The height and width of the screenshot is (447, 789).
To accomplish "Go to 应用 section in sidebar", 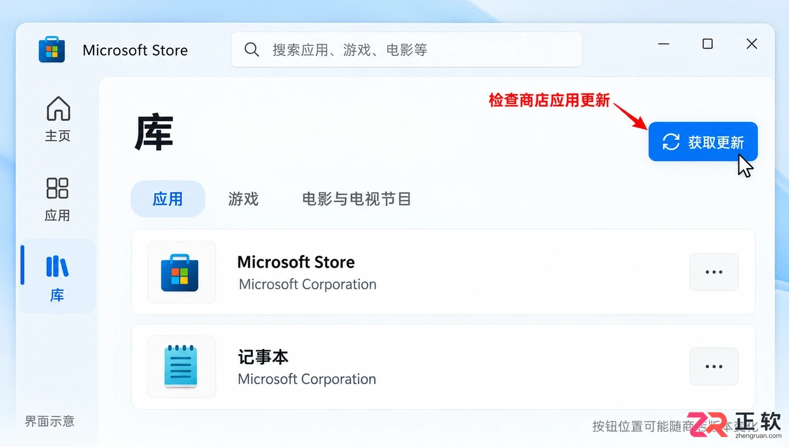I will (x=58, y=199).
